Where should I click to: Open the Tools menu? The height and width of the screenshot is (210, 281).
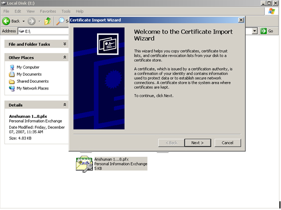66,11
